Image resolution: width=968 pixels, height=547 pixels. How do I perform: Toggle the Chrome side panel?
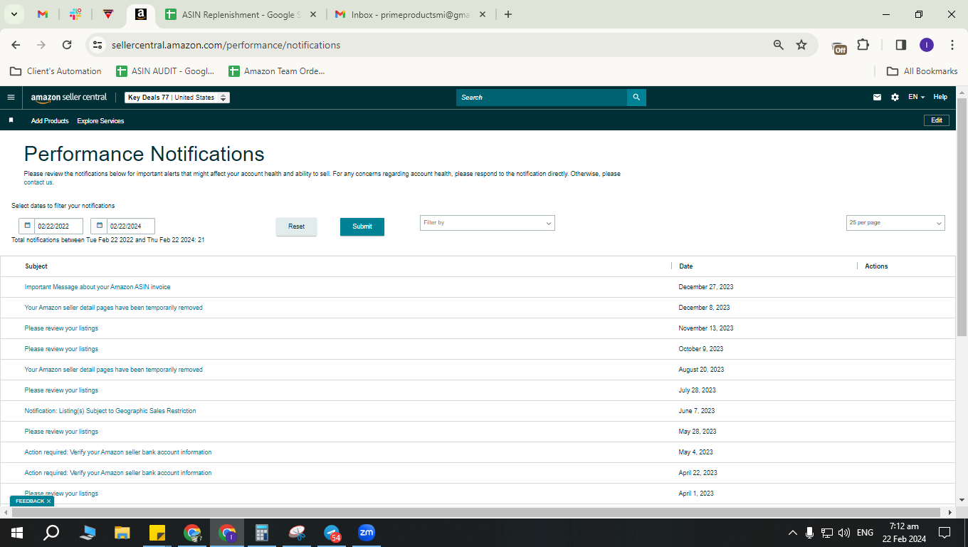tap(900, 45)
